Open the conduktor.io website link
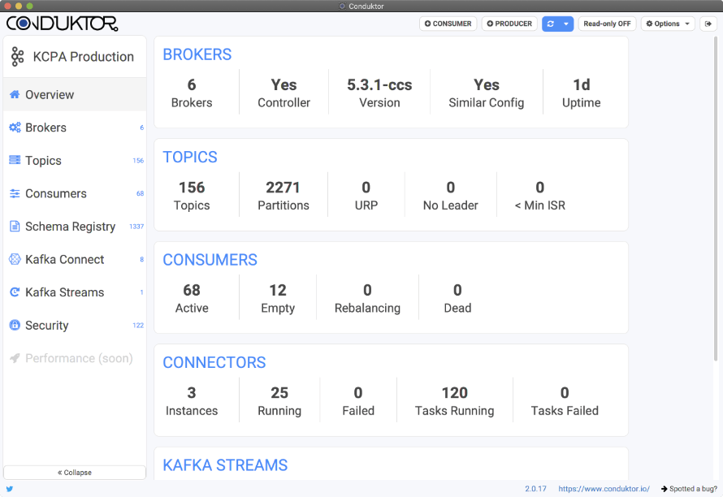Viewport: 723px width, 497px height. point(604,489)
